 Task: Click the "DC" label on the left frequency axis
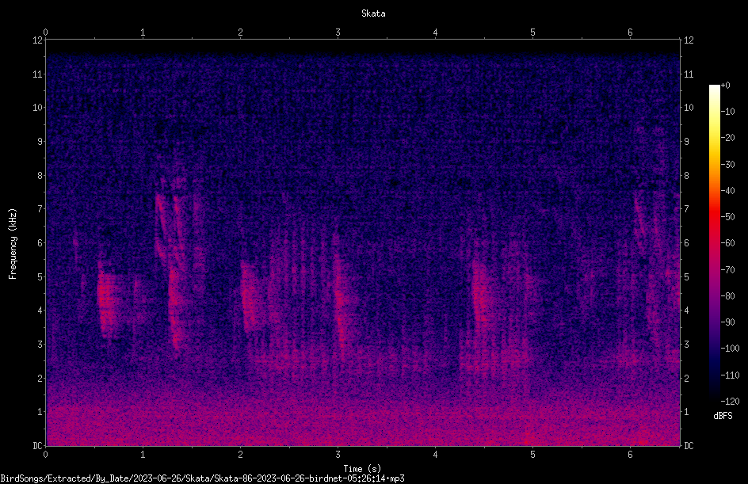(37, 446)
